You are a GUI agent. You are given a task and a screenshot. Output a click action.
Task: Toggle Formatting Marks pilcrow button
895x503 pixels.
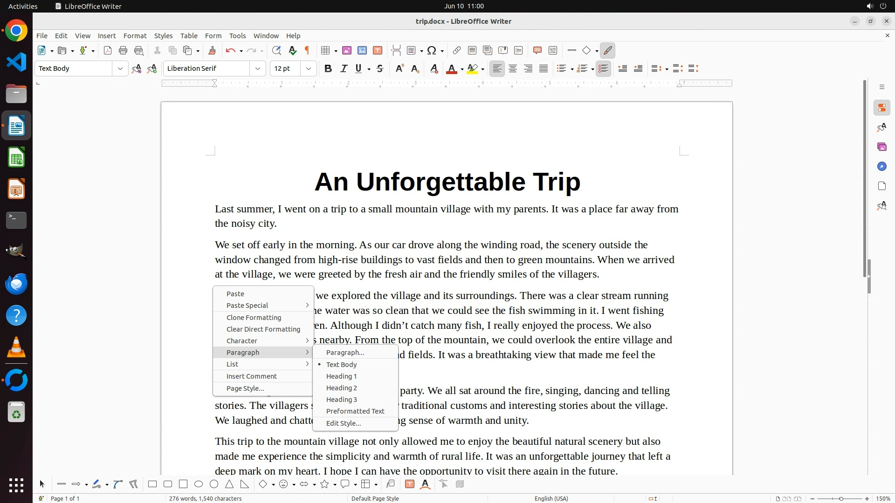[x=307, y=51]
